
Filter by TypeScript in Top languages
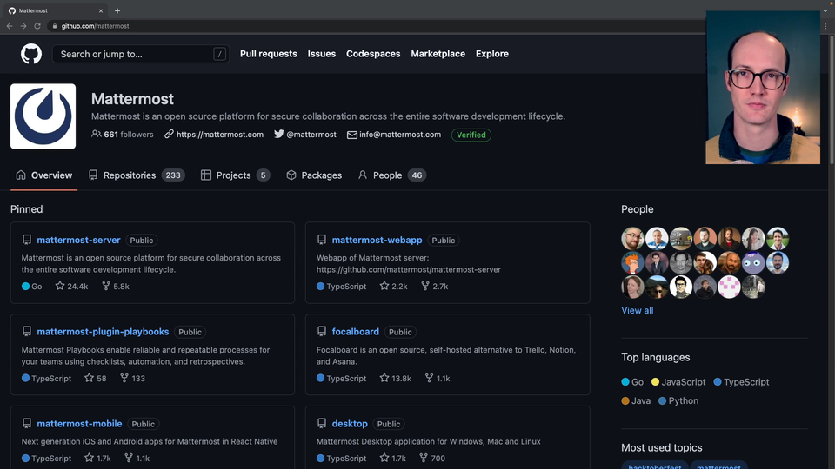tap(745, 382)
